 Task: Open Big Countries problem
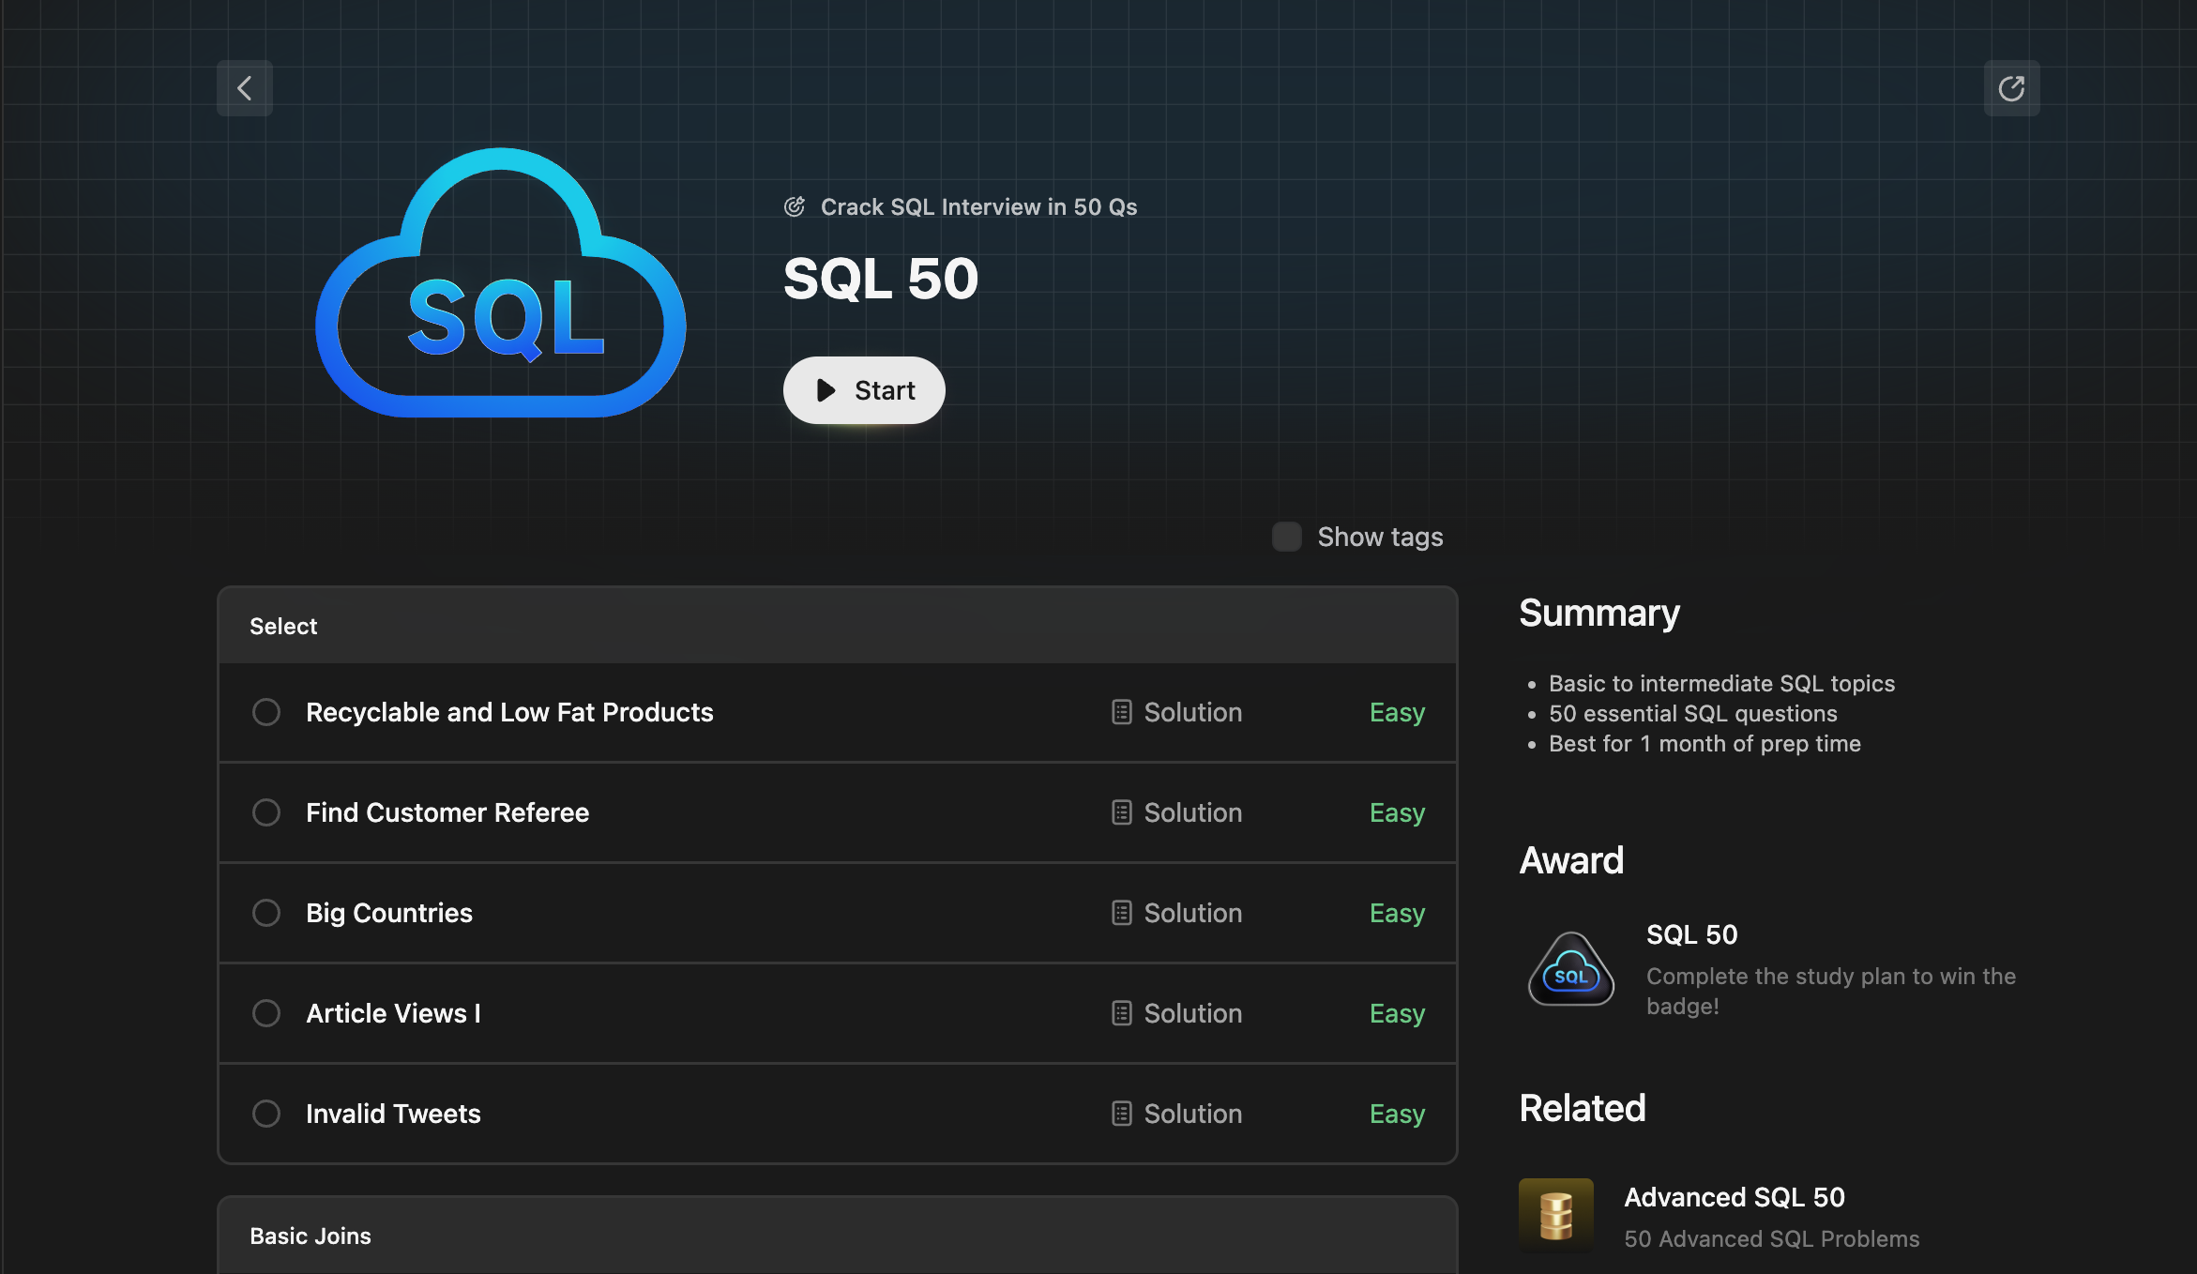[x=389, y=913]
